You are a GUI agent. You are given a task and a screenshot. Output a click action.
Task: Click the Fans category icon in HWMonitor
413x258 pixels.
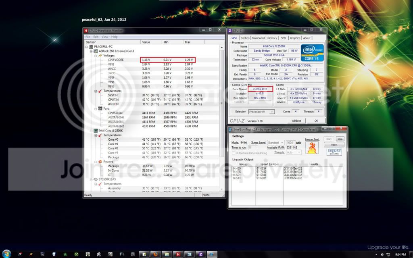[100, 108]
